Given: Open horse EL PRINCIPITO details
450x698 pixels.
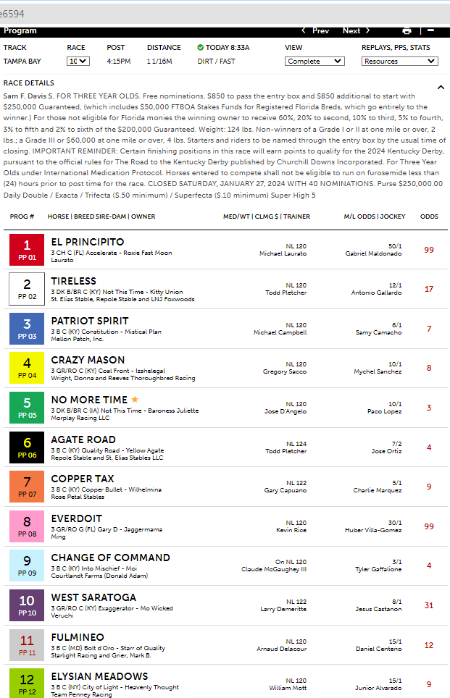Looking at the screenshot, I should (87, 242).
